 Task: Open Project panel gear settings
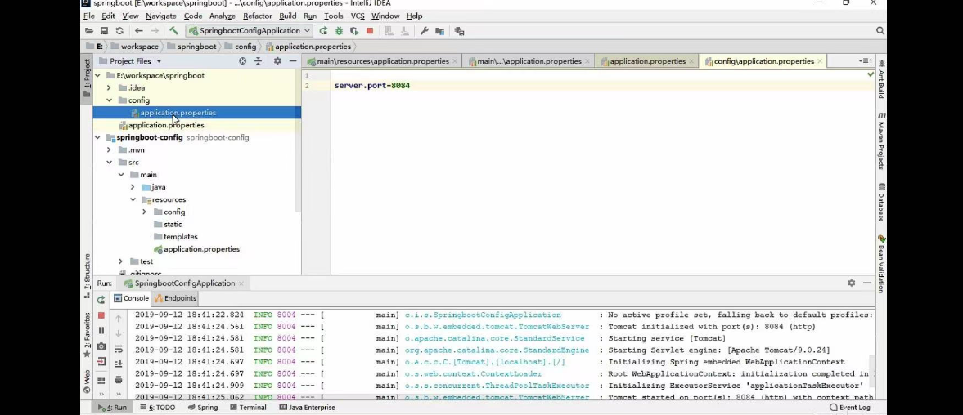[277, 61]
